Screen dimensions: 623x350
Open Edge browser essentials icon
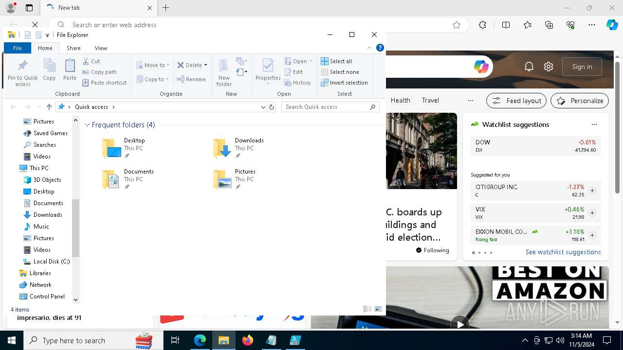[571, 25]
